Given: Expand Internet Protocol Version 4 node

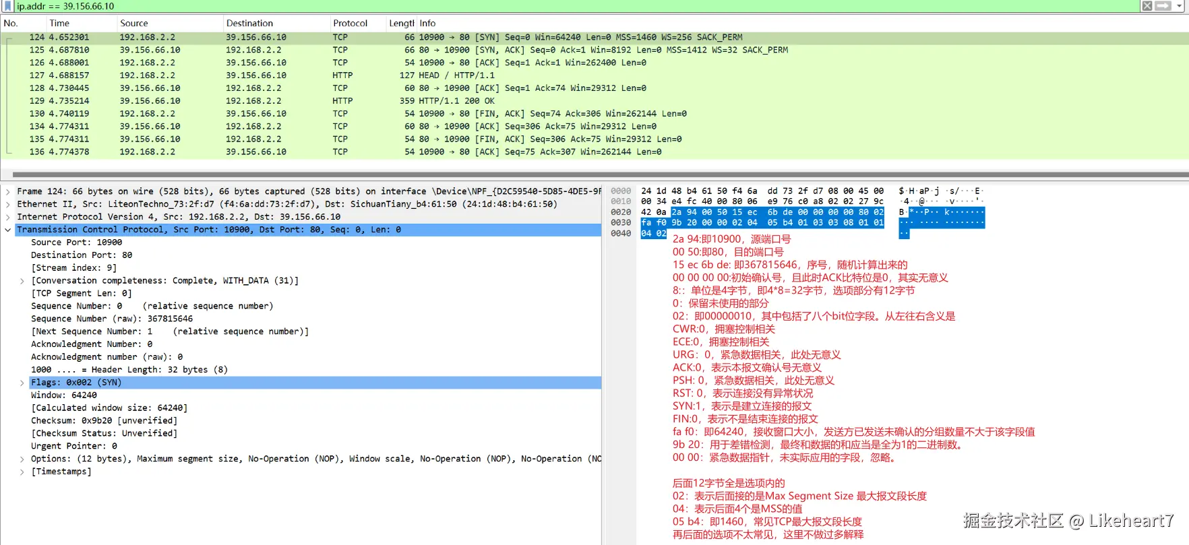Looking at the screenshot, I should coord(8,217).
